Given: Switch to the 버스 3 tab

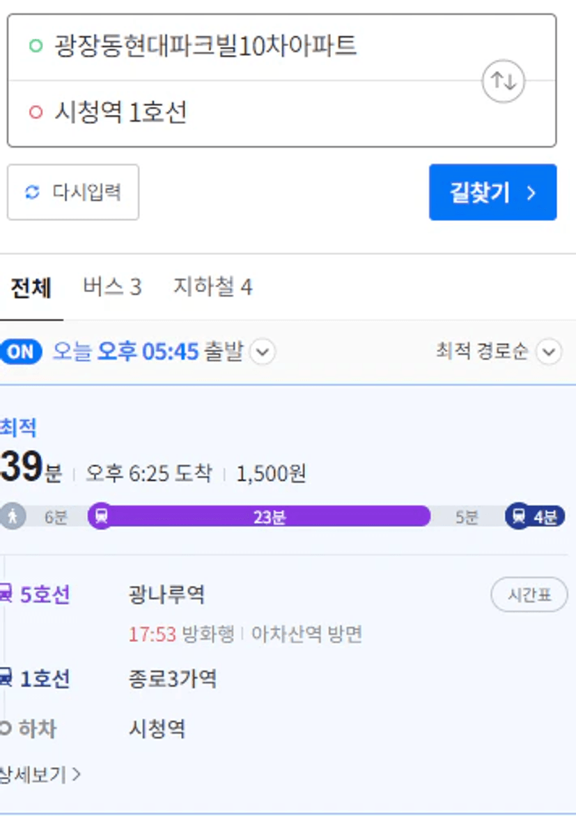Looking at the screenshot, I should (x=112, y=286).
